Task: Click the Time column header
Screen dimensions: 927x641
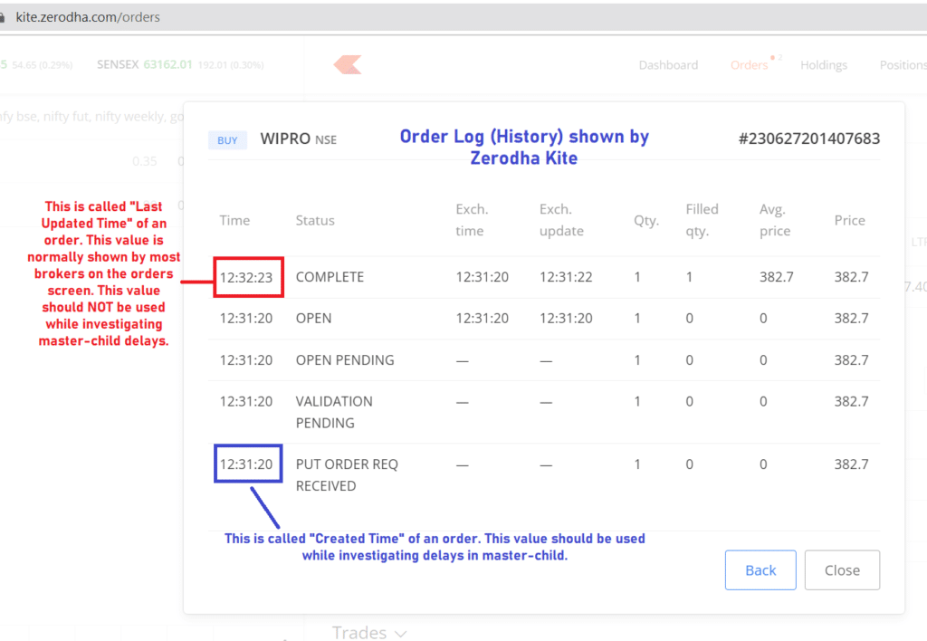Action: point(234,221)
